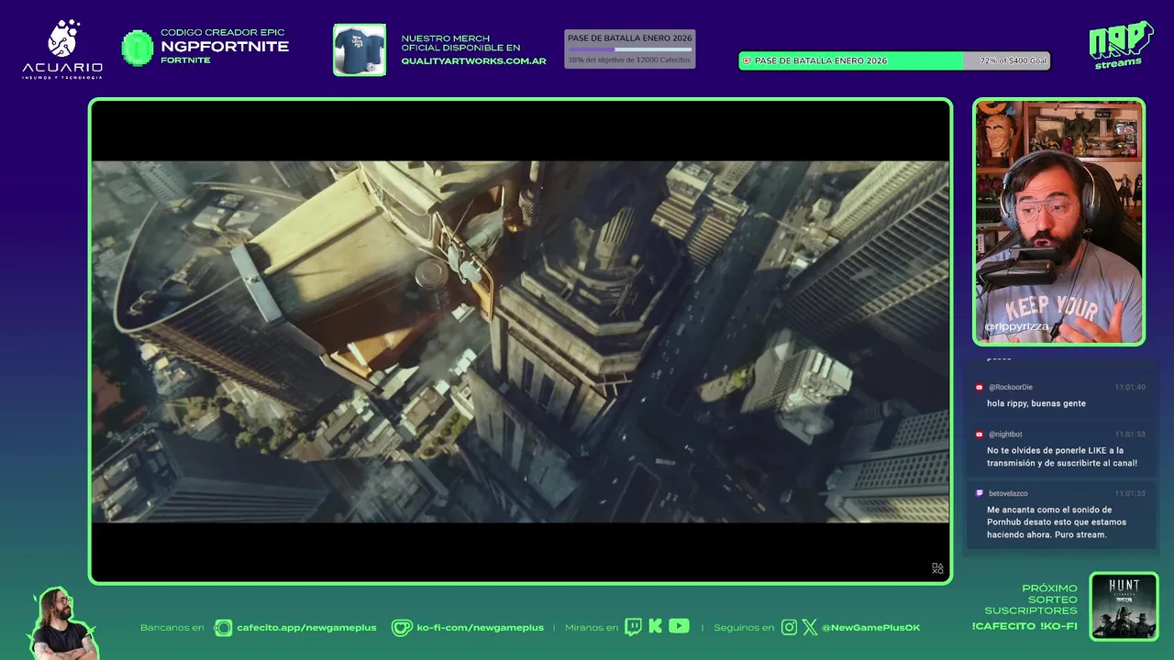Click the Cafecito cup icon in the footer

[x=223, y=628]
